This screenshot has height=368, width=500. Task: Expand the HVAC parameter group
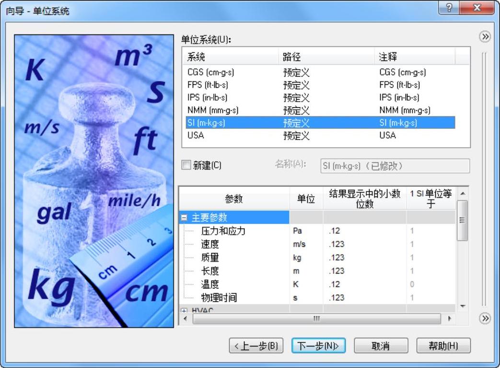pos(184,310)
